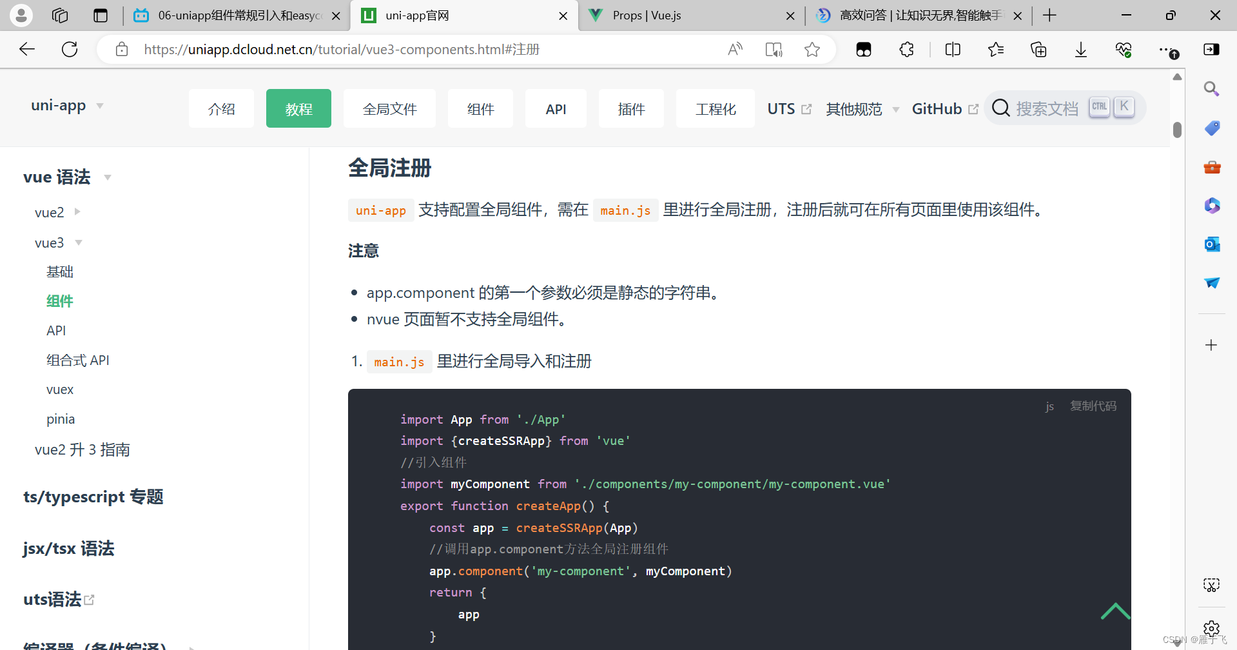Expand the 其他规范 dropdown menu

[x=895, y=110]
